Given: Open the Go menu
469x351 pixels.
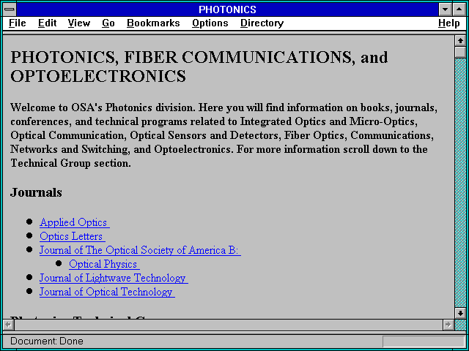Looking at the screenshot, I should click(x=108, y=23).
